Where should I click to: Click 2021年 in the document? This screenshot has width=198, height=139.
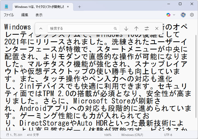(x=16, y=42)
